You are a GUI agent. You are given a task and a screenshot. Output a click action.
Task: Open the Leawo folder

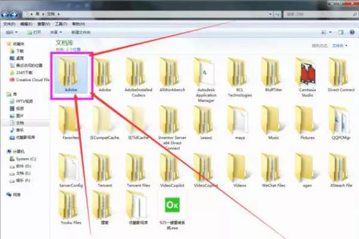pos(206,123)
